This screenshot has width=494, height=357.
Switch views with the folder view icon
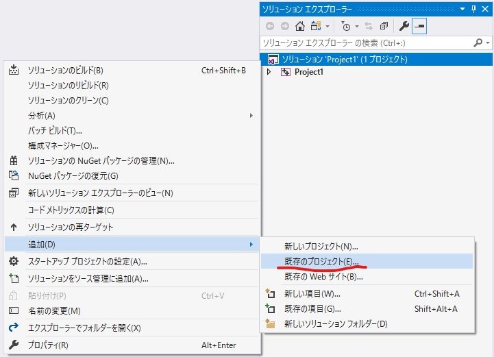click(316, 26)
